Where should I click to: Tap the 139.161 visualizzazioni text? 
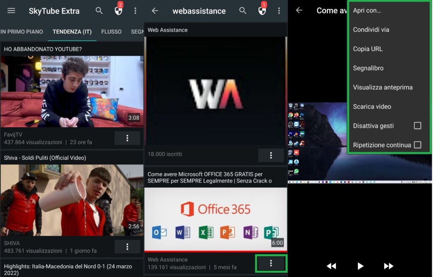(x=176, y=267)
